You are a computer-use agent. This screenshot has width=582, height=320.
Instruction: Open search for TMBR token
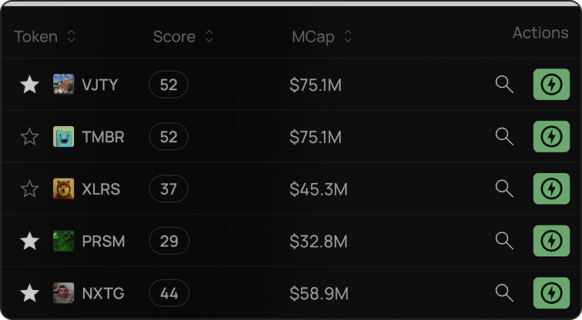pyautogui.click(x=504, y=136)
